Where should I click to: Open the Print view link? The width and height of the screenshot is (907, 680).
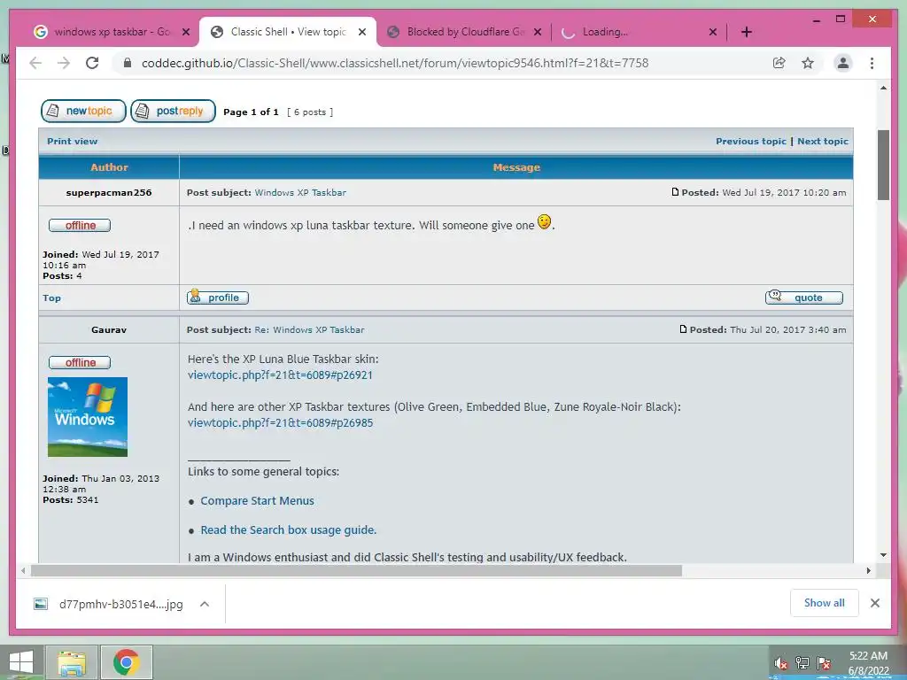73,141
